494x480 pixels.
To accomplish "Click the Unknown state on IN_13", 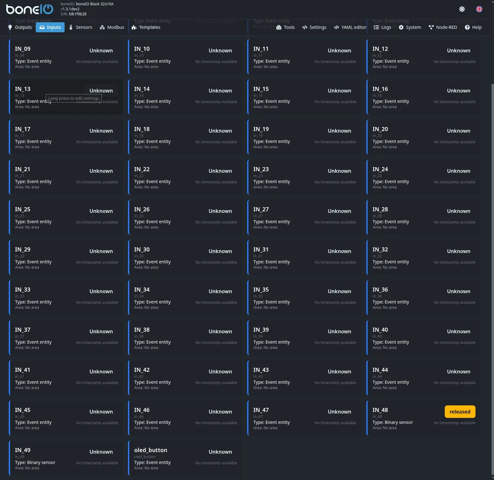I will [x=101, y=91].
